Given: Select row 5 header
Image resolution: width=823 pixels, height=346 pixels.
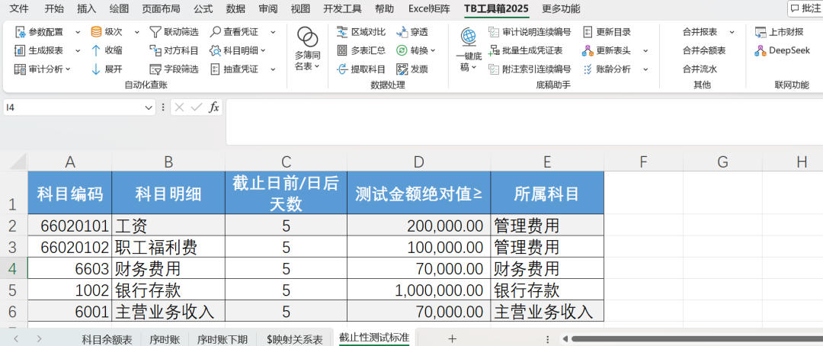Looking at the screenshot, I should [x=13, y=290].
